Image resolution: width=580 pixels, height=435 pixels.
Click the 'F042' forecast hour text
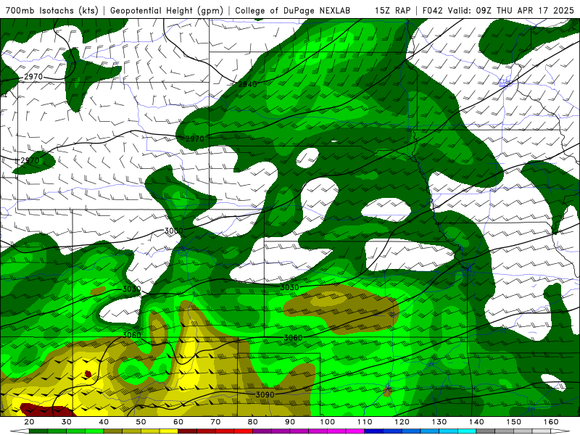click(432, 10)
